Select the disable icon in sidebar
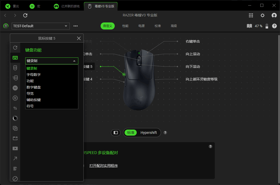Screen dimensions: 280x185 coord(15,179)
